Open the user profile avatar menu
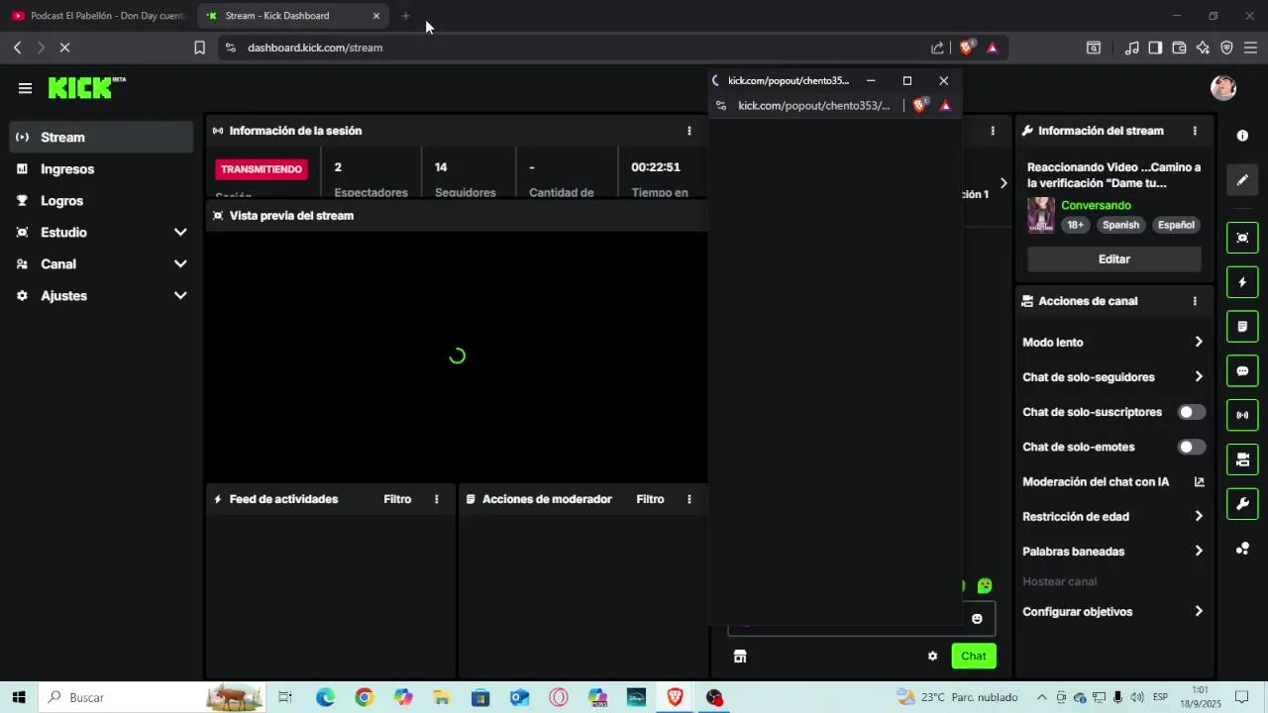The image size is (1268, 713). 1223,87
